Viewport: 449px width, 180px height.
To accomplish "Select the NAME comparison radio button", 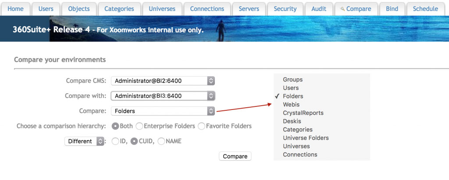I will pos(161,141).
